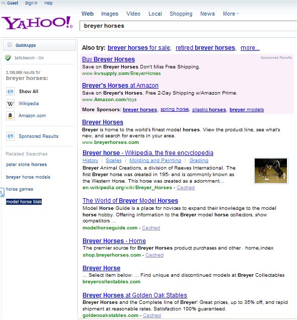
Task: Click the Amazon.com logo icon
Action: click(10, 116)
